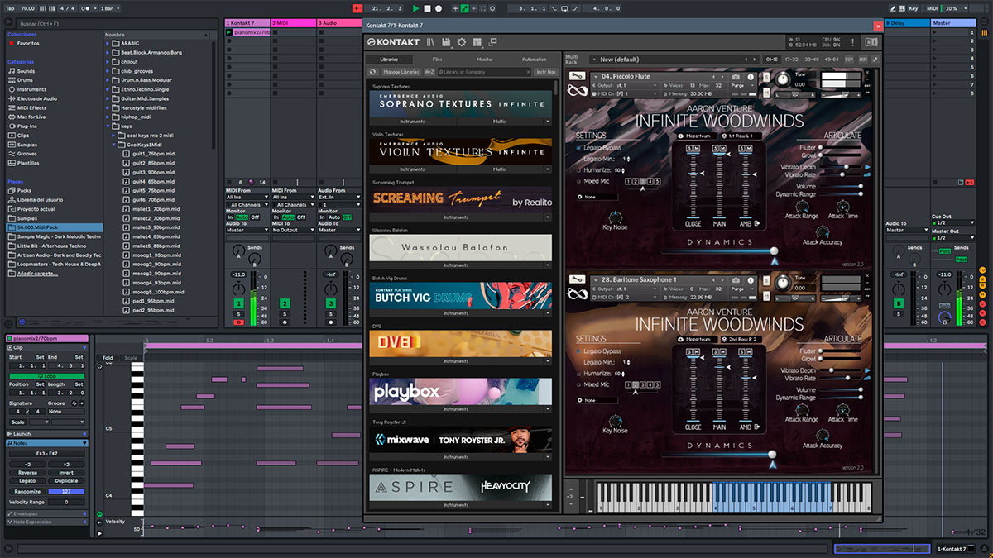
Task: Open 1st Row L 1 dropdown
Action: pyautogui.click(x=742, y=136)
